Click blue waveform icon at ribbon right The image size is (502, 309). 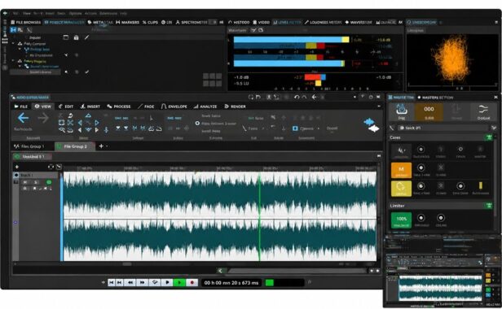369,122
